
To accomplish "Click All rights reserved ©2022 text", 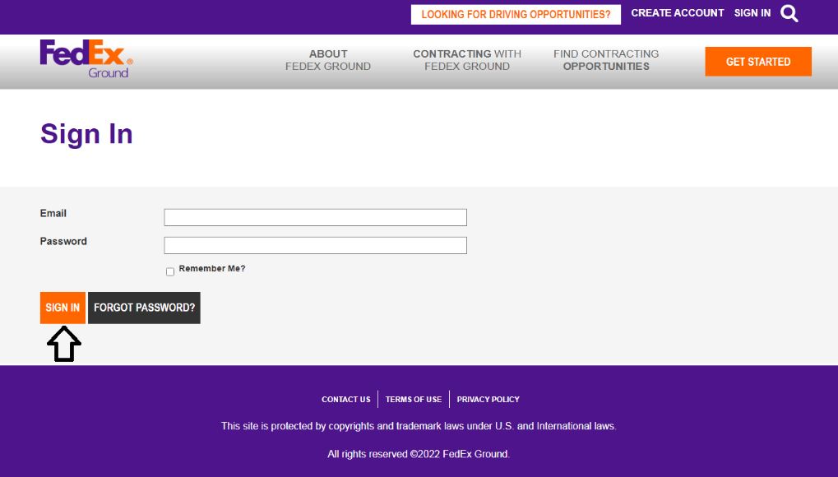I will tap(419, 454).
